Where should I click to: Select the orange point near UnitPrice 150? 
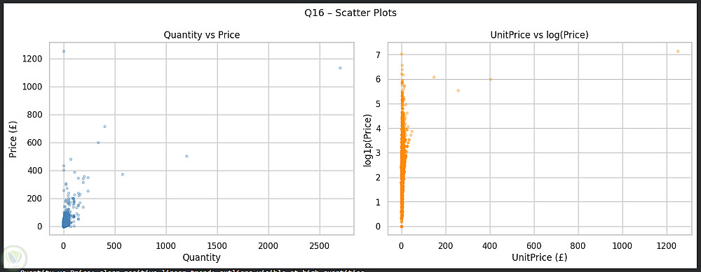434,77
